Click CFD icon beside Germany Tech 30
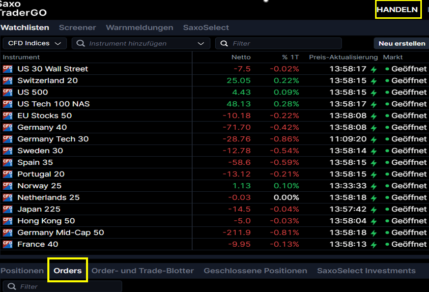Viewport: 429px width, 292px height. [x=8, y=139]
